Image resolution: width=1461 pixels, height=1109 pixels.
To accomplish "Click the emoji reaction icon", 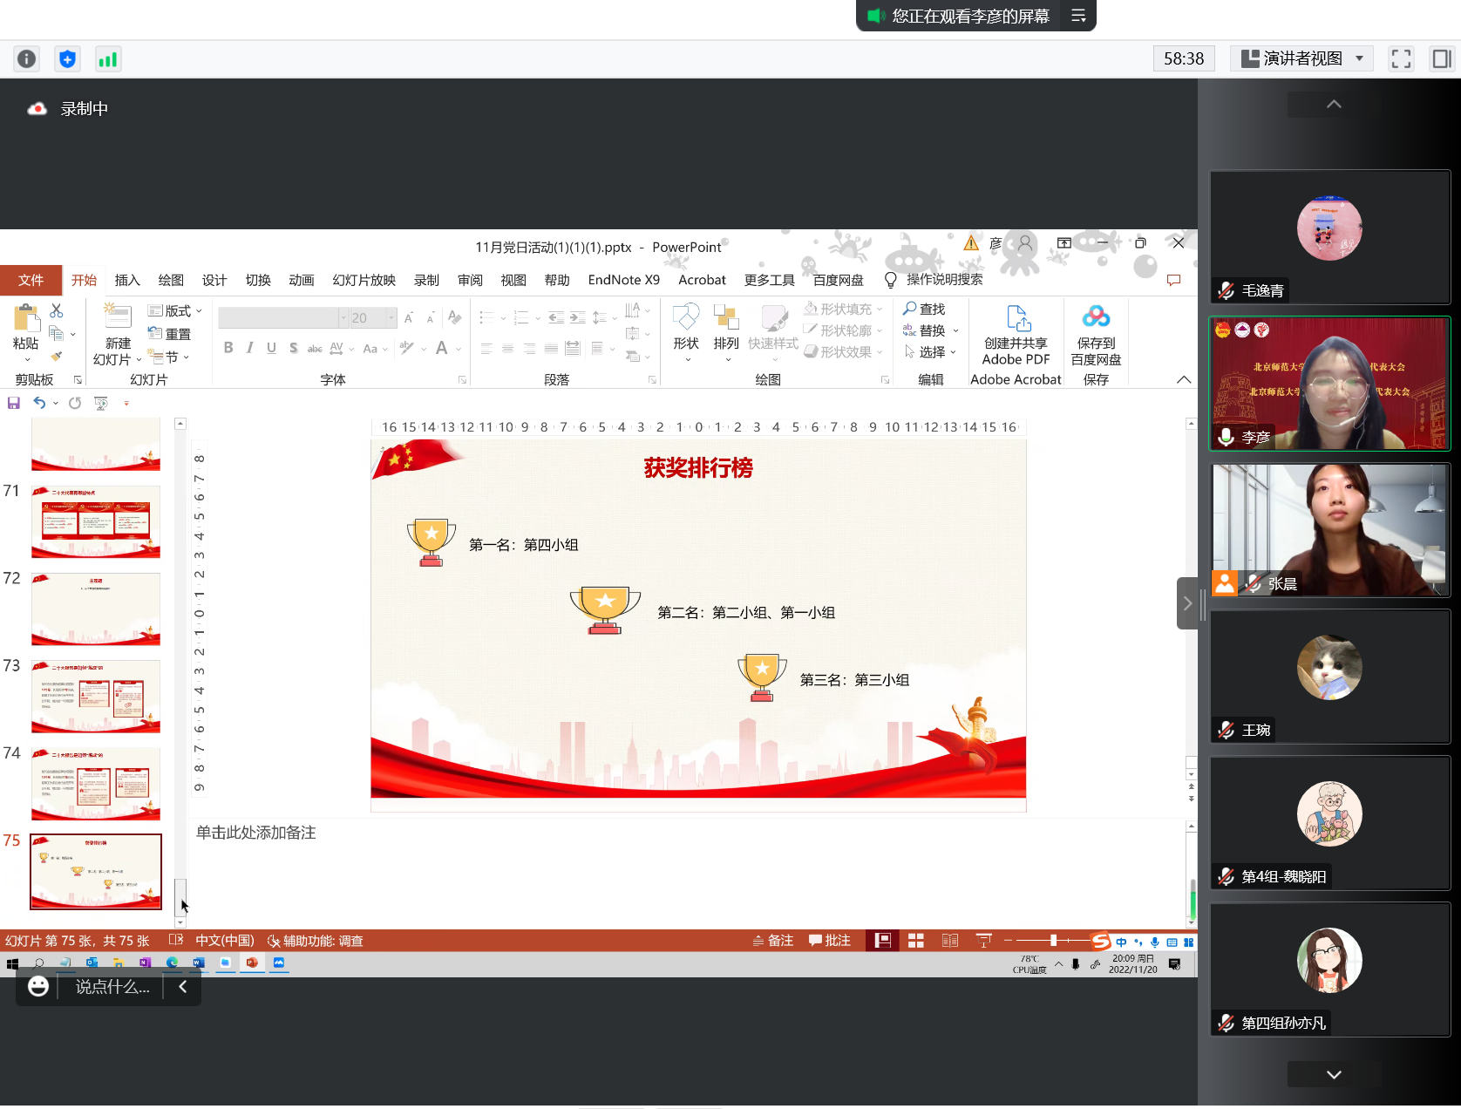I will (x=38, y=986).
